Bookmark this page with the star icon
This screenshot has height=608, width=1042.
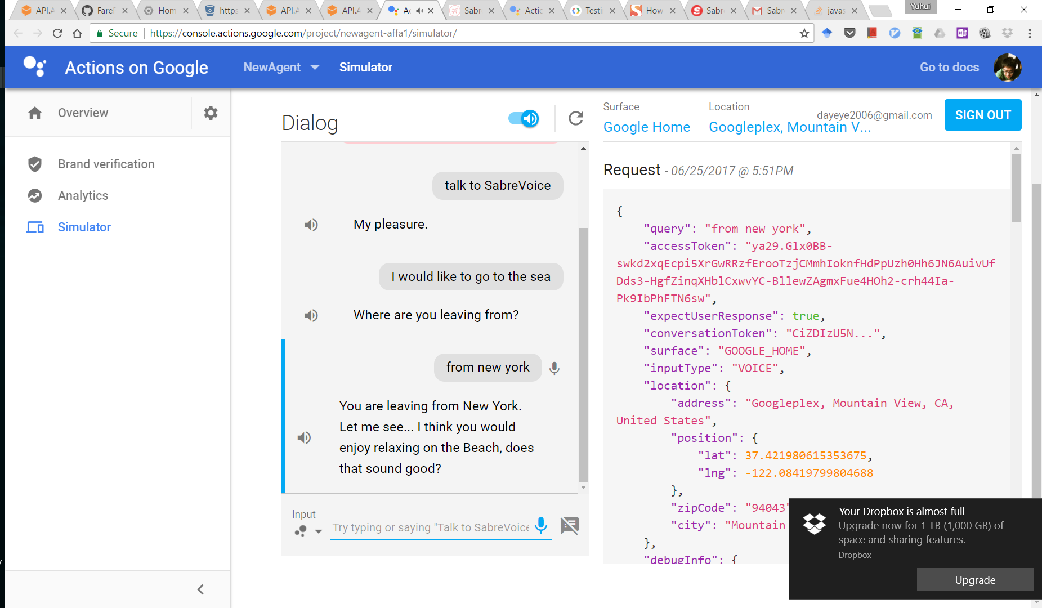tap(804, 33)
